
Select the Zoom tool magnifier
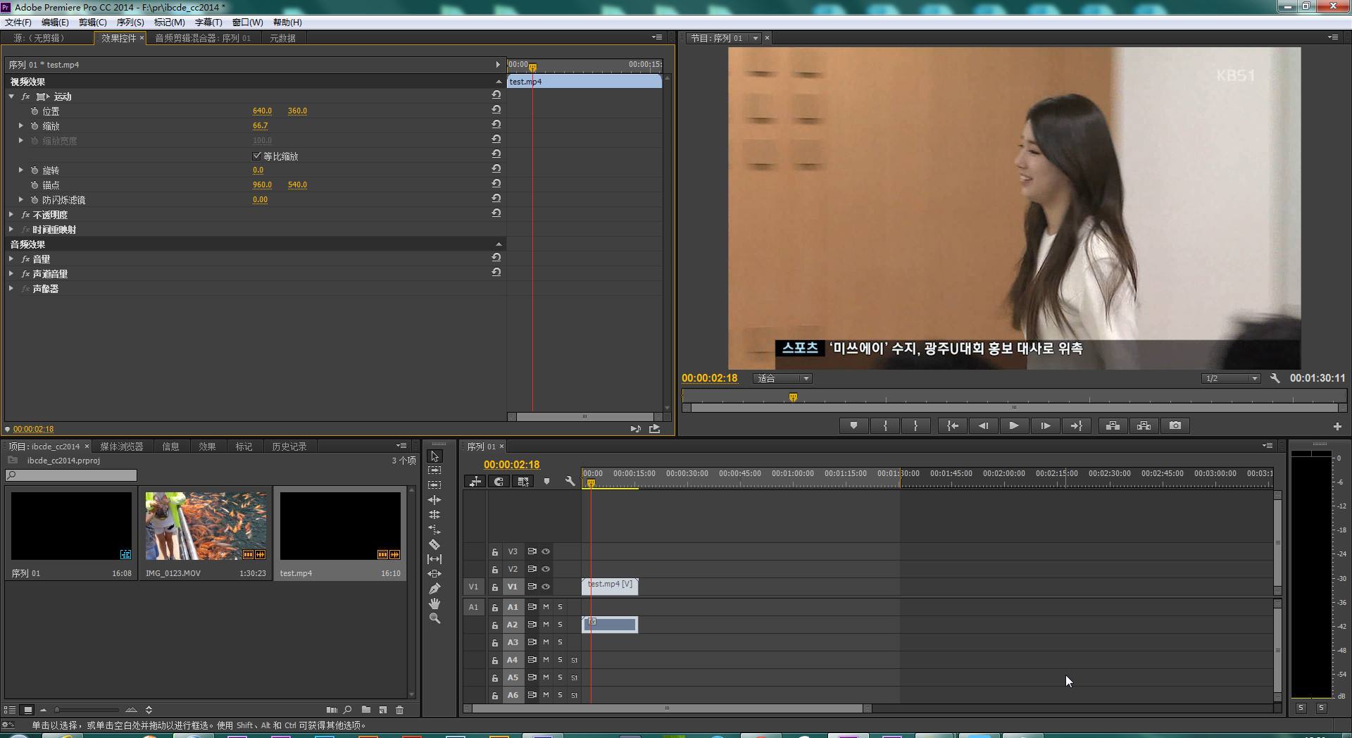point(434,618)
